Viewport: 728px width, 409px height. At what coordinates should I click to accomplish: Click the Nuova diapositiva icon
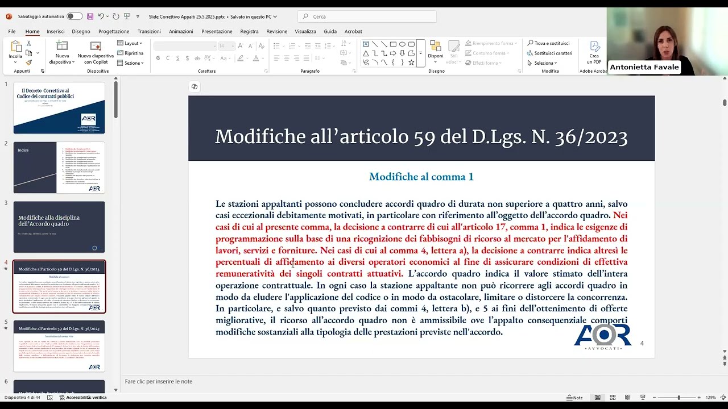click(x=62, y=46)
